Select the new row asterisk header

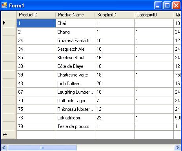pyautogui.click(x=9, y=135)
